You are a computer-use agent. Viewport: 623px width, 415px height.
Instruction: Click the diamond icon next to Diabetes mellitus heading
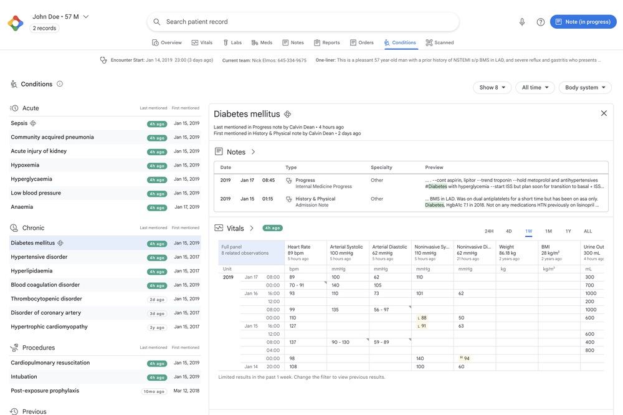(x=287, y=115)
